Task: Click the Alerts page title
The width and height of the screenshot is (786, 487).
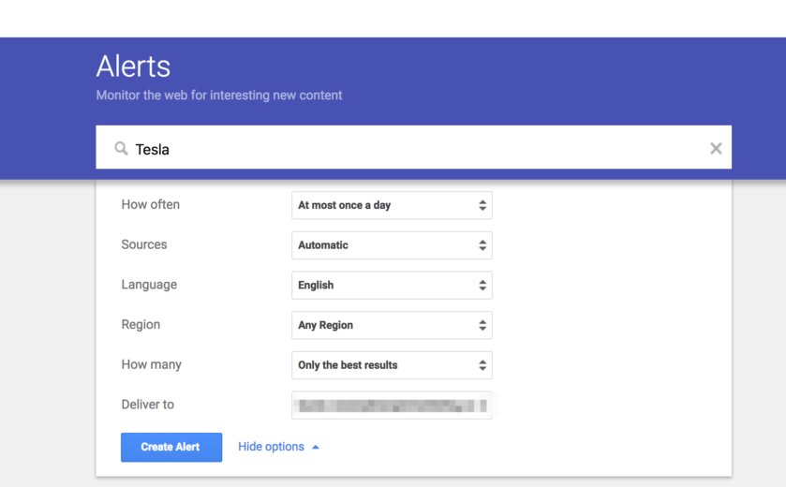Action: (133, 66)
